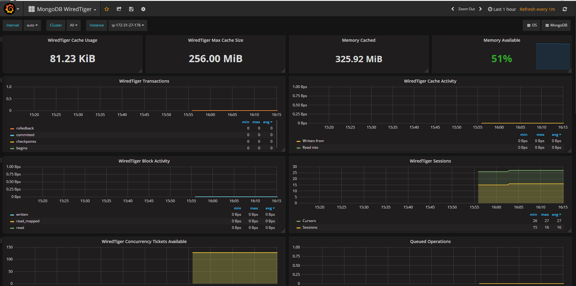Sort Cache Activity legend by min column
This screenshot has height=286, width=576.
[524, 135]
